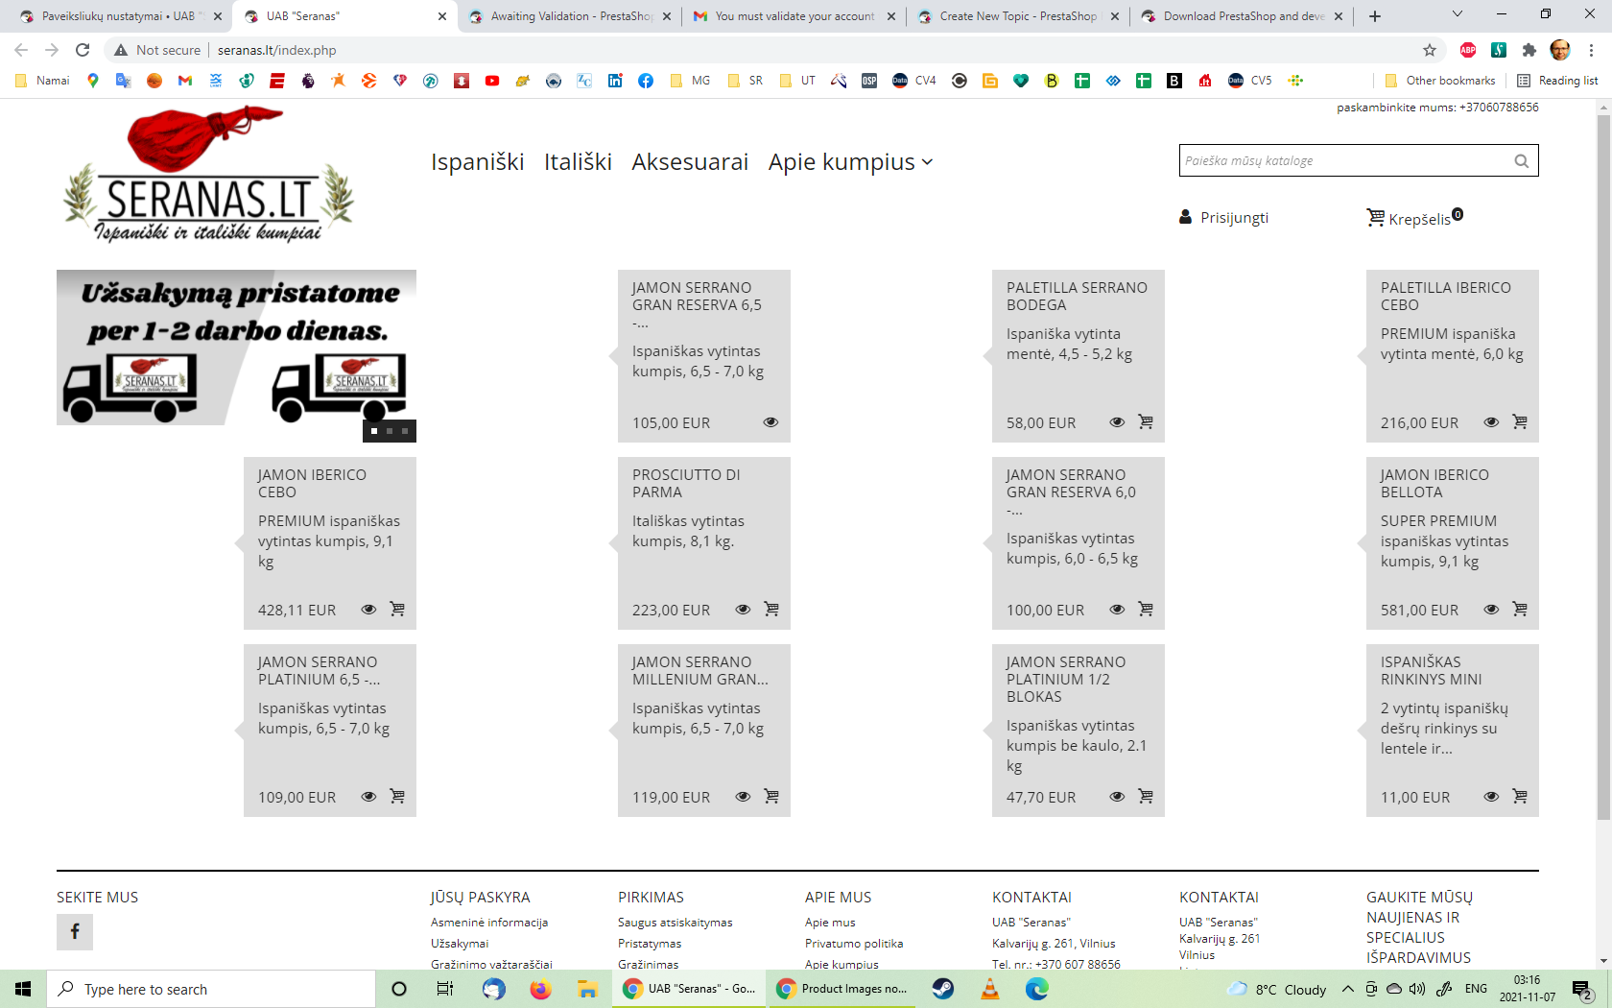This screenshot has width=1612, height=1008.
Task: Add Paletilla Serrano Bodega to cart
Action: (1146, 421)
